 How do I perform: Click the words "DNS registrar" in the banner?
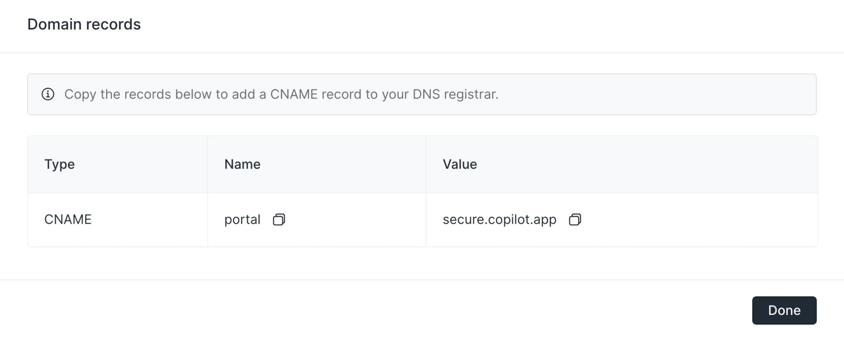(x=455, y=94)
